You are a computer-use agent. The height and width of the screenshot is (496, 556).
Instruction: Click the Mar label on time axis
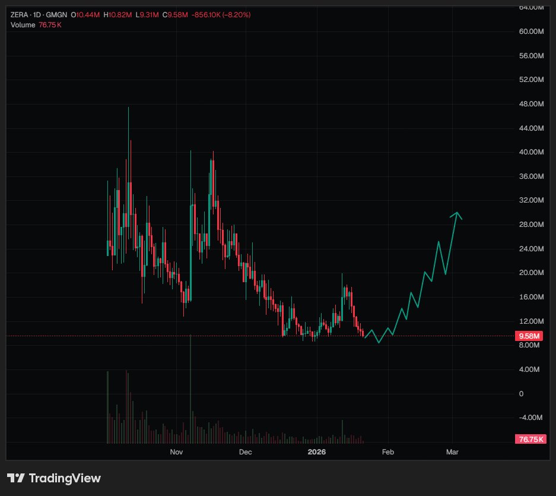tap(452, 452)
